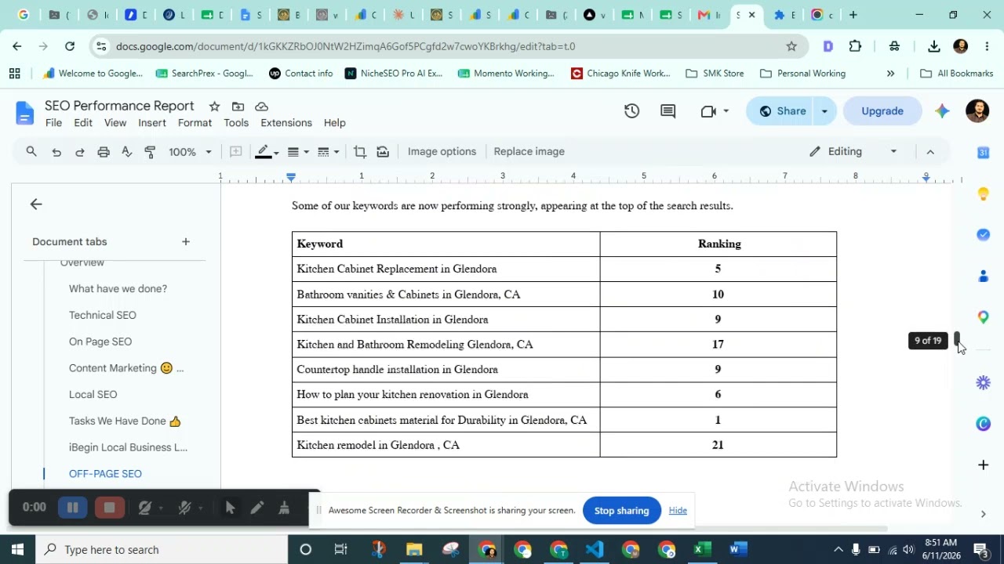Viewport: 1004px width, 564px height.
Task: Click the crop image icon
Action: tap(360, 152)
